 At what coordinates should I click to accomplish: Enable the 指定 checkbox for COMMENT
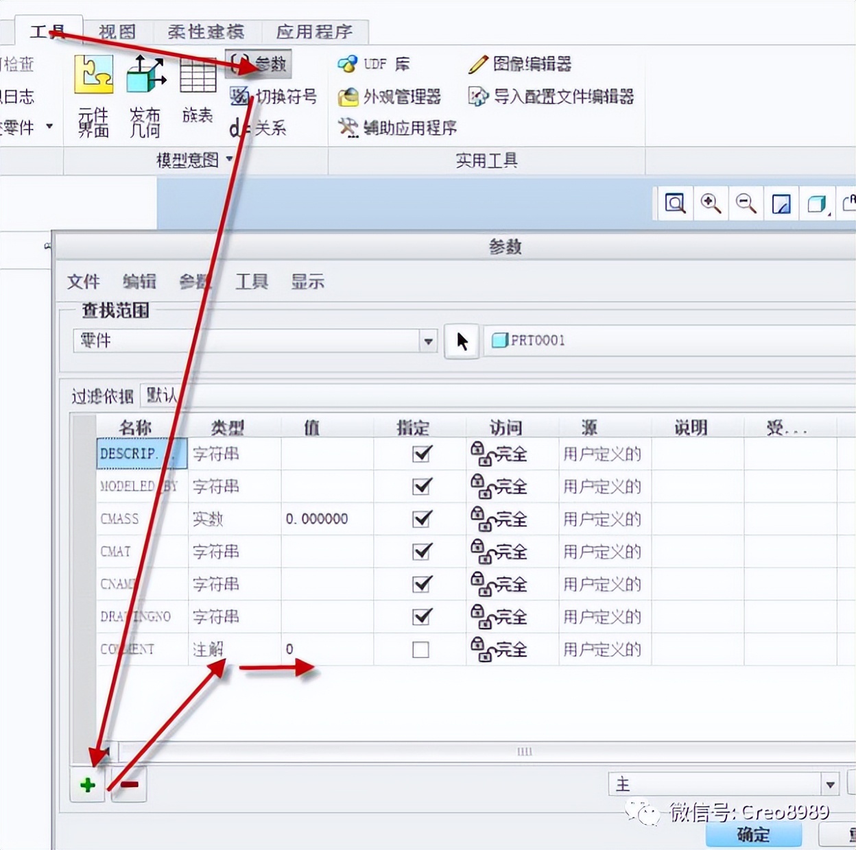point(420,650)
